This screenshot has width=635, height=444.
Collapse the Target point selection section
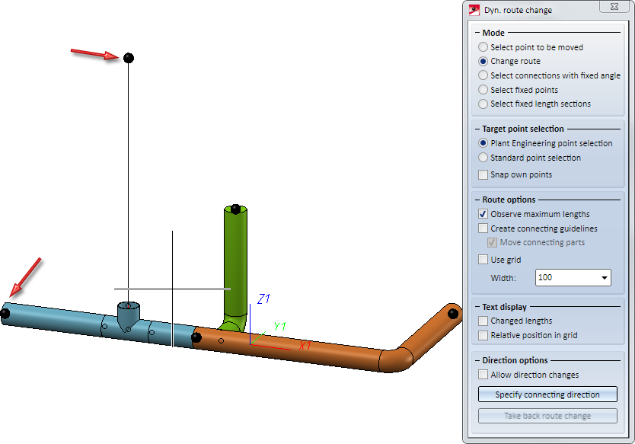click(477, 129)
